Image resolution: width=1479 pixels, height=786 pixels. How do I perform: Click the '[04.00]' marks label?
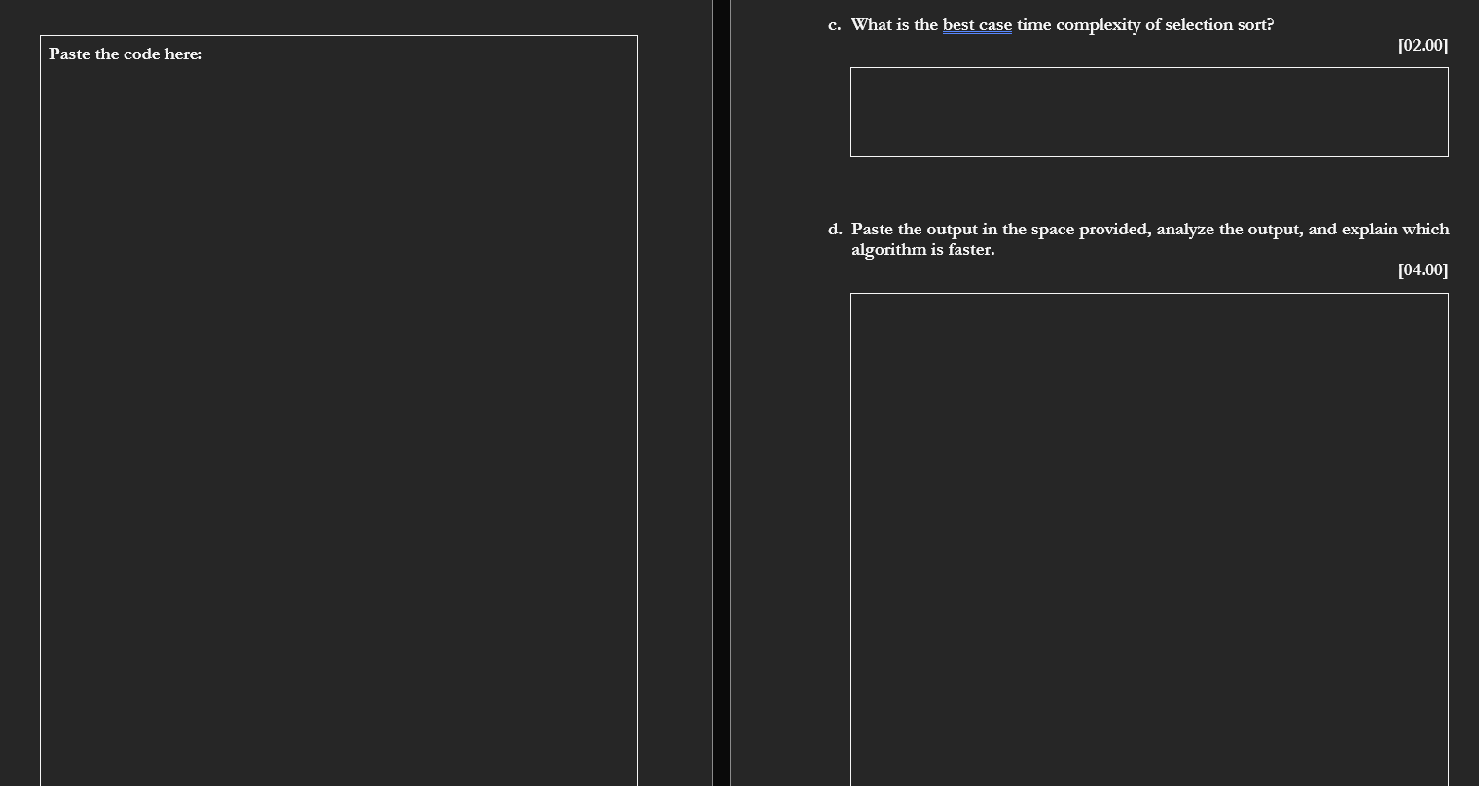pos(1423,270)
